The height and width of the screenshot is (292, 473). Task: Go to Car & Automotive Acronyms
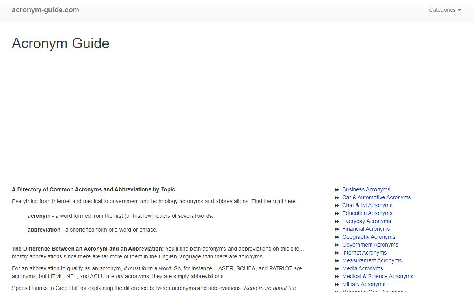376,197
